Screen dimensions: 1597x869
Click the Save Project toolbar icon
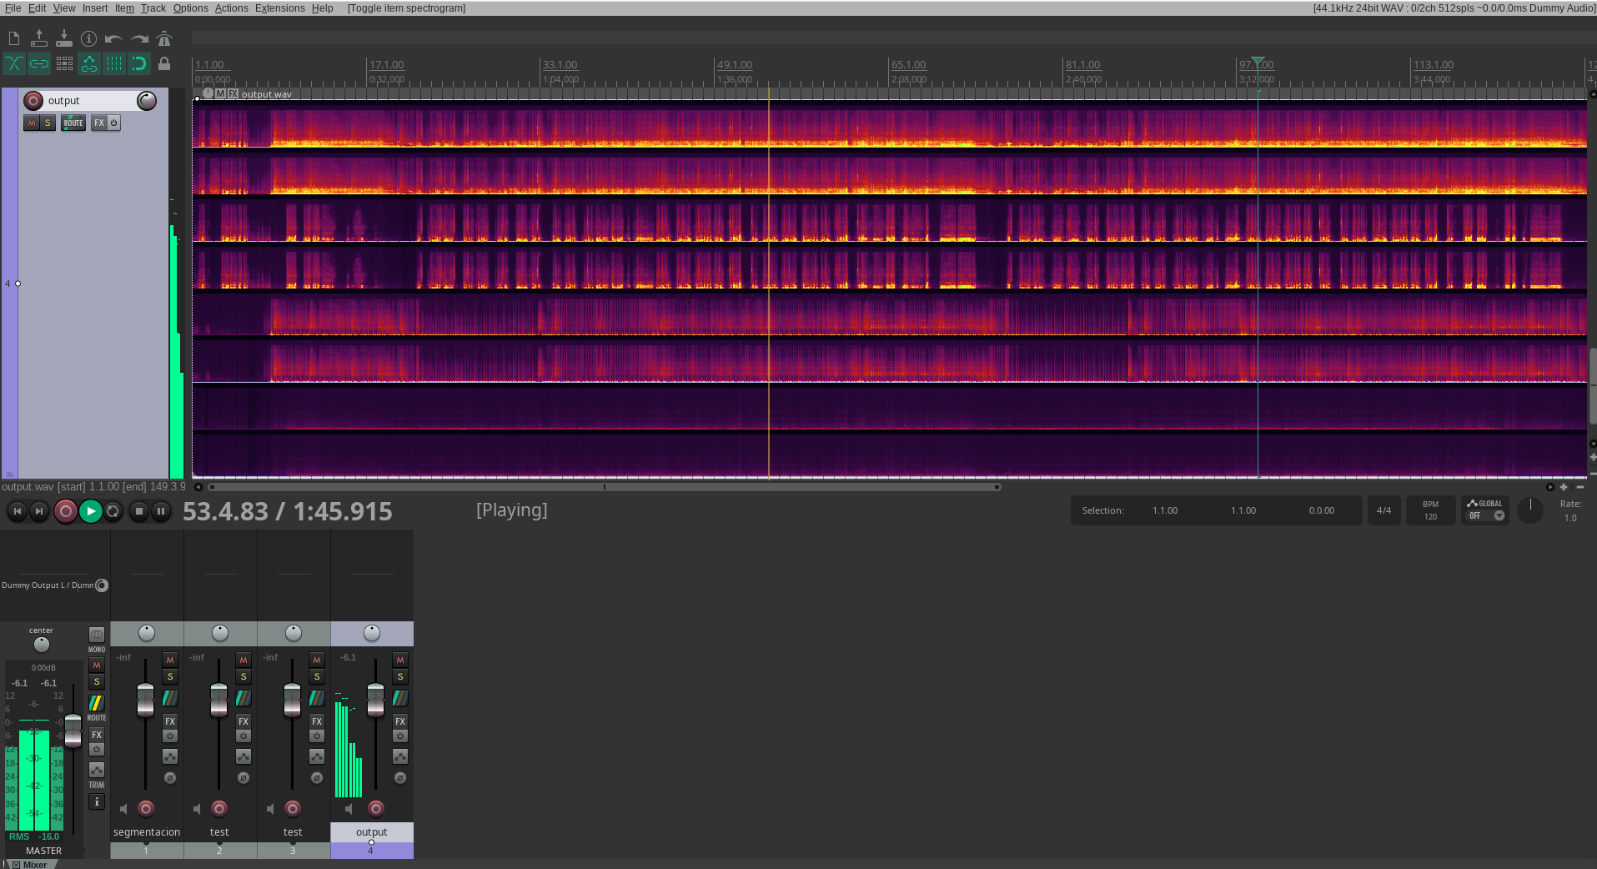(x=64, y=39)
